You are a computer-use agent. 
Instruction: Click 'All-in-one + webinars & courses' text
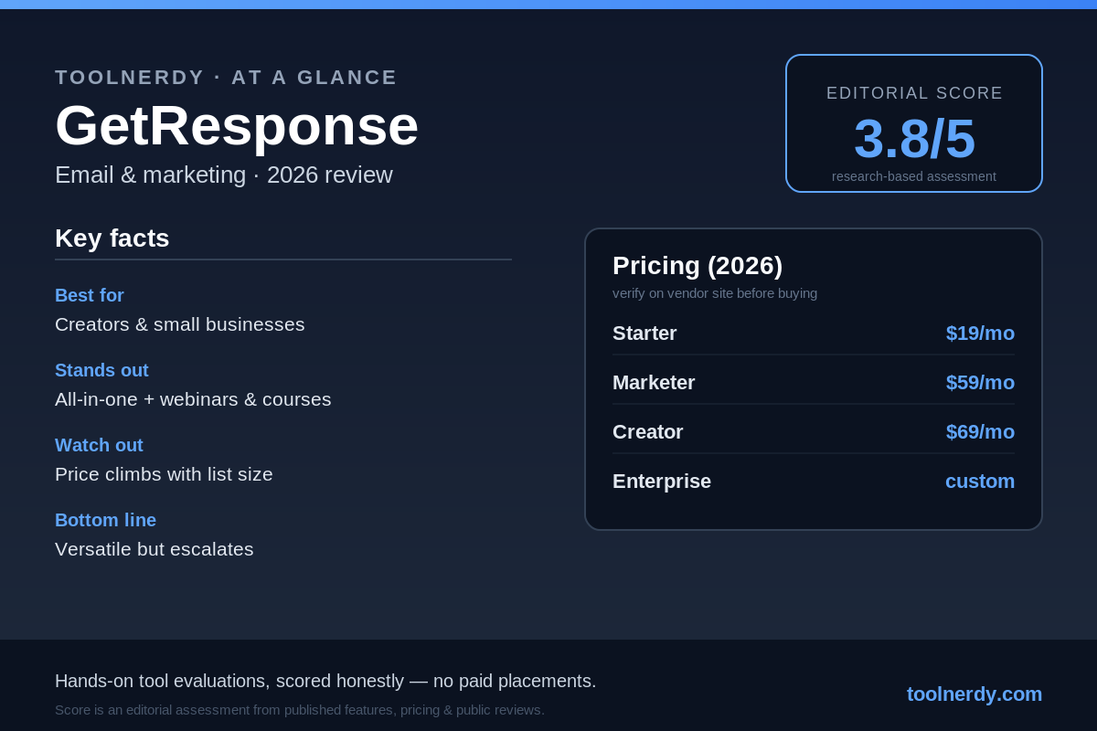point(193,399)
